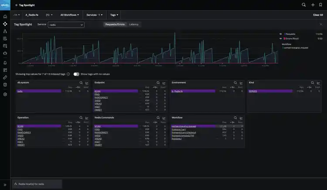
Task: Open search in the Workflow panel
Action: tap(235, 118)
